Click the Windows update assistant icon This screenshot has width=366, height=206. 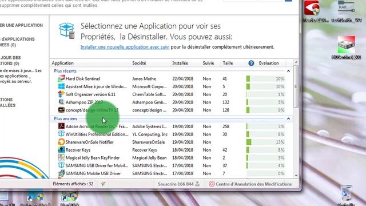(61, 86)
